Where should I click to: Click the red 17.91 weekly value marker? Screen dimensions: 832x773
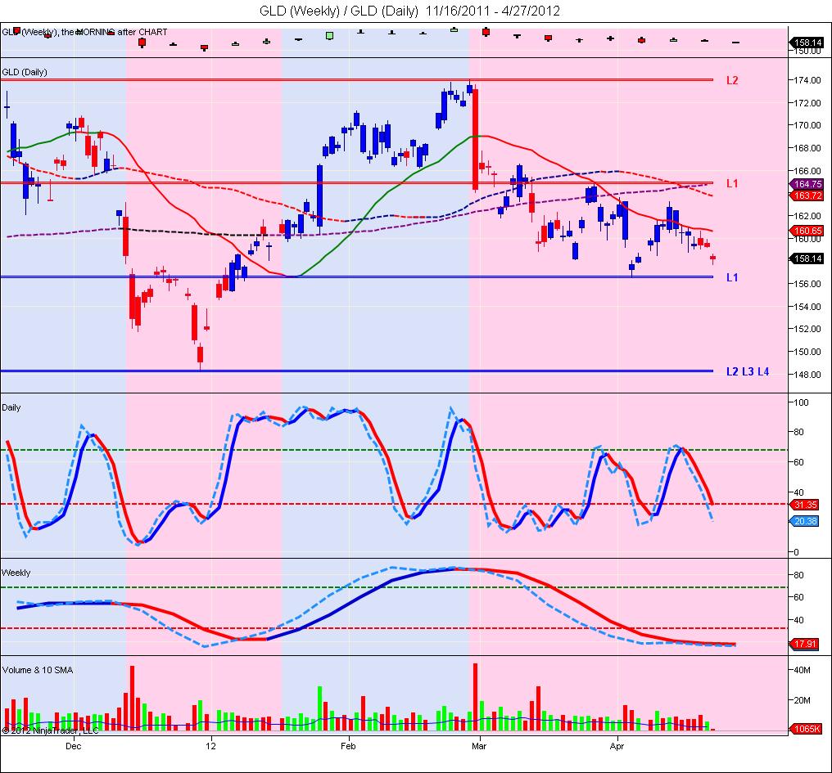point(806,645)
